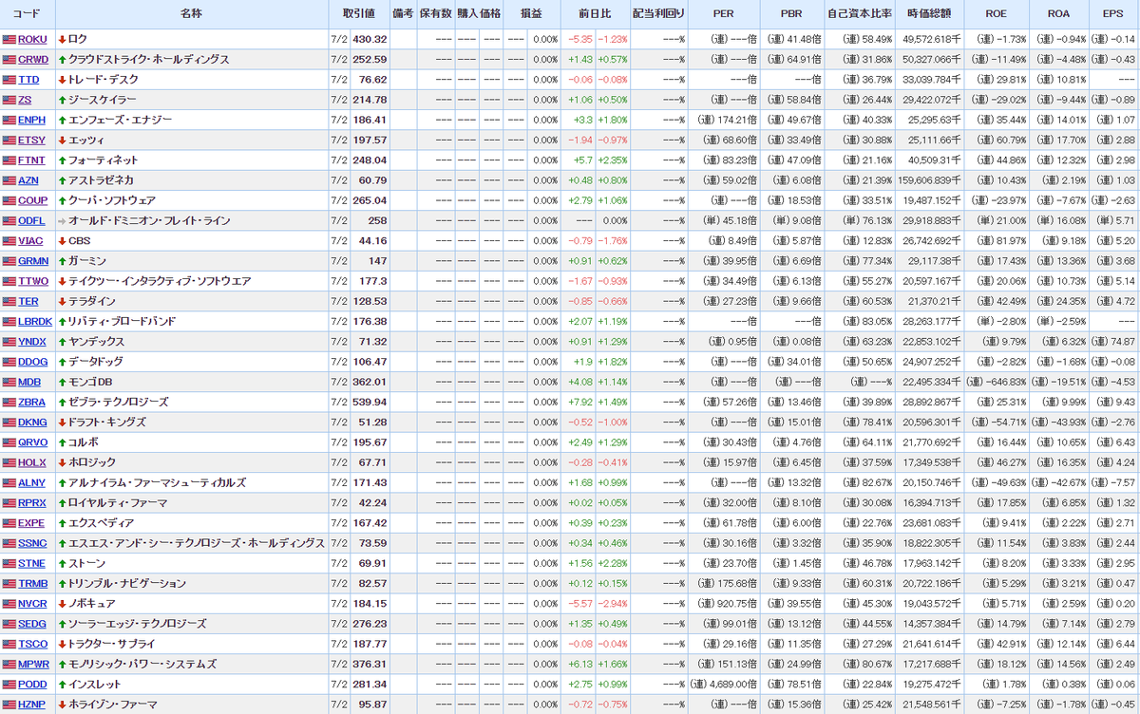Click the red down arrow next to ホロジック

62,462
